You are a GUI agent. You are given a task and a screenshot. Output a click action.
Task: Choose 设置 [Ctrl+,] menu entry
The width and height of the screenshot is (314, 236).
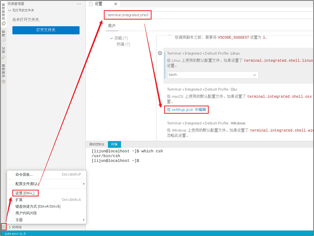(x=47, y=193)
